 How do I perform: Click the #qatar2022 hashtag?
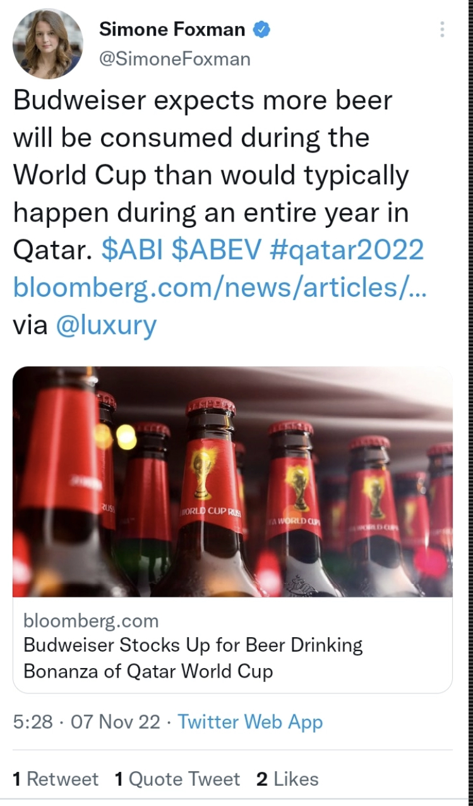346,250
